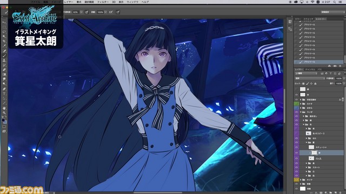Image resolution: width=346 pixels, height=194 pixels.
Task: Open the レイヤー menu
Action: (x=69, y=2)
